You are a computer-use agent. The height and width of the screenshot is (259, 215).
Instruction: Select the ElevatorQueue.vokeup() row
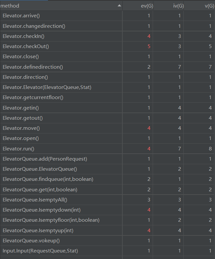(107, 241)
